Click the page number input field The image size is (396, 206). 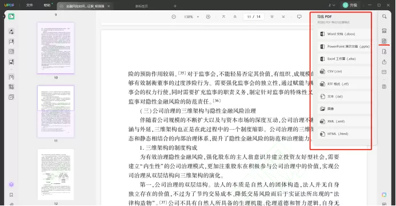(254, 17)
